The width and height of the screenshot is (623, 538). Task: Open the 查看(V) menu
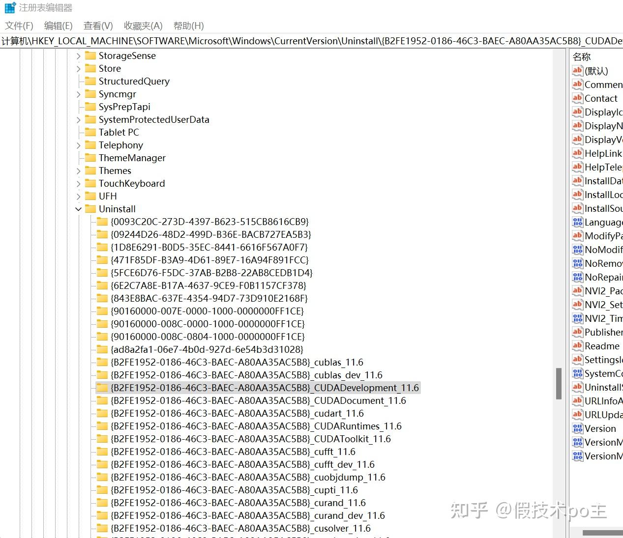click(98, 26)
